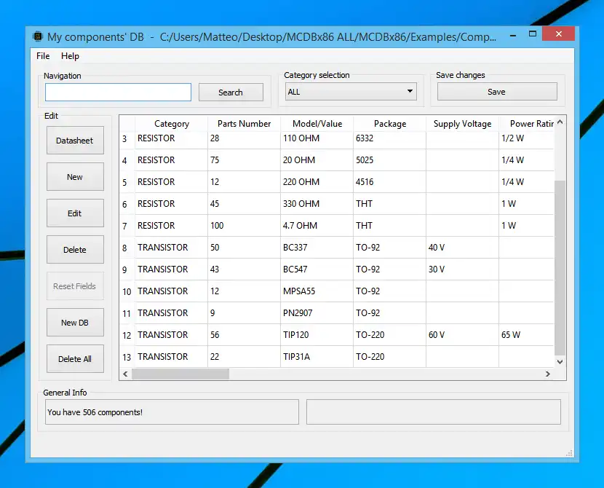Click the vertical scrollbar down arrow
The height and width of the screenshot is (488, 604).
560,361
